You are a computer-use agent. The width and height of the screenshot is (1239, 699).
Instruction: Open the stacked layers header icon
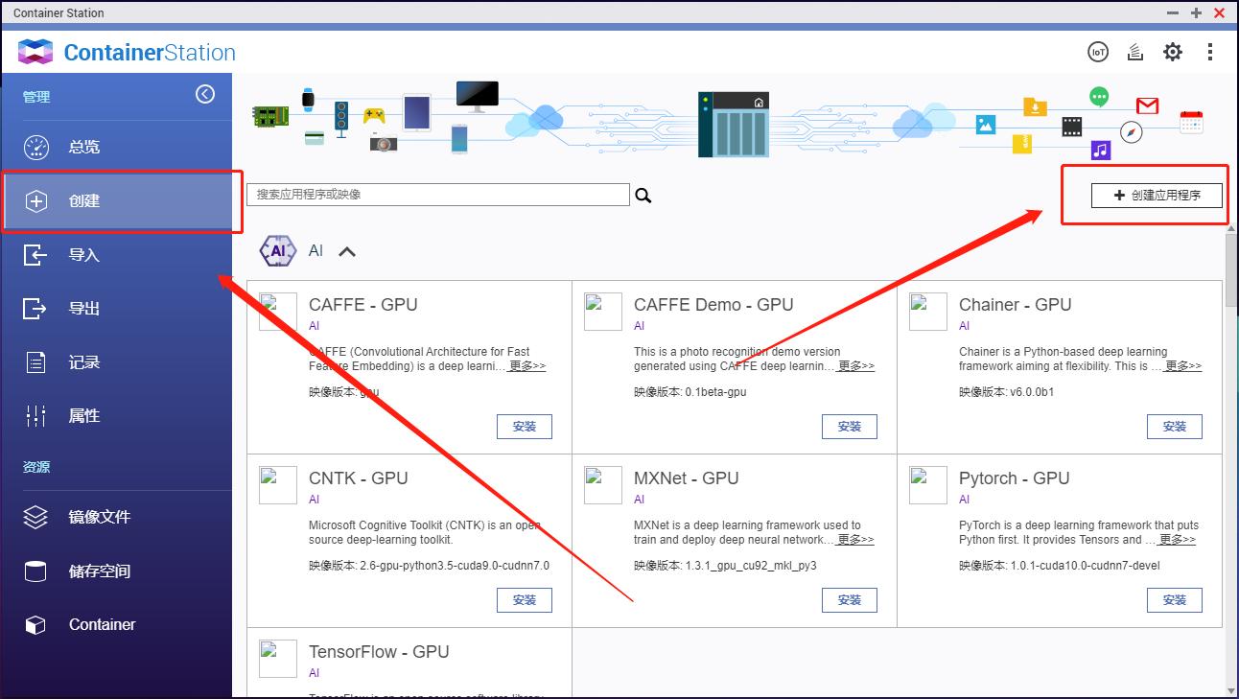click(1135, 52)
